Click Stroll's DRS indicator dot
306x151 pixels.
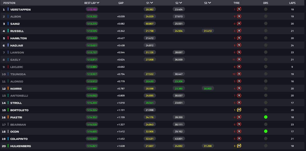coord(265,103)
